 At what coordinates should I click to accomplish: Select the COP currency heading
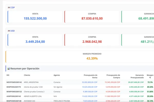click(13, 7)
